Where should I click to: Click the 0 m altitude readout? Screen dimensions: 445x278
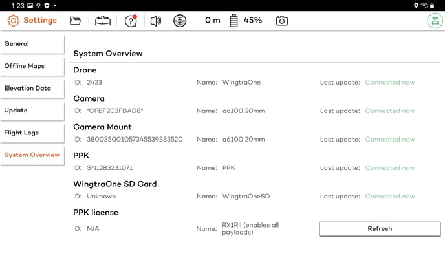[x=213, y=21]
